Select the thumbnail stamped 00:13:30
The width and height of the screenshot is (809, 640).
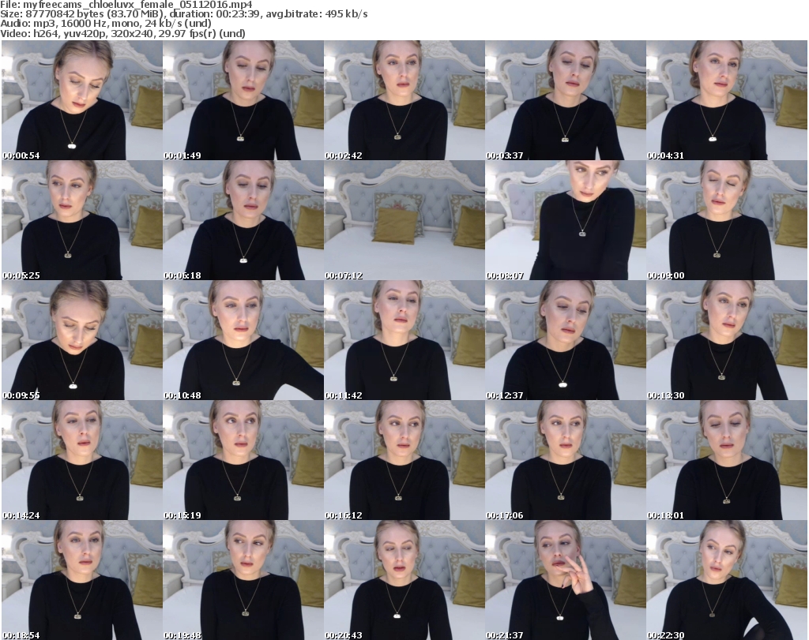click(x=727, y=340)
